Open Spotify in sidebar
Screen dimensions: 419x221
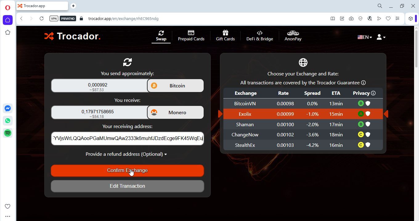pos(8,133)
